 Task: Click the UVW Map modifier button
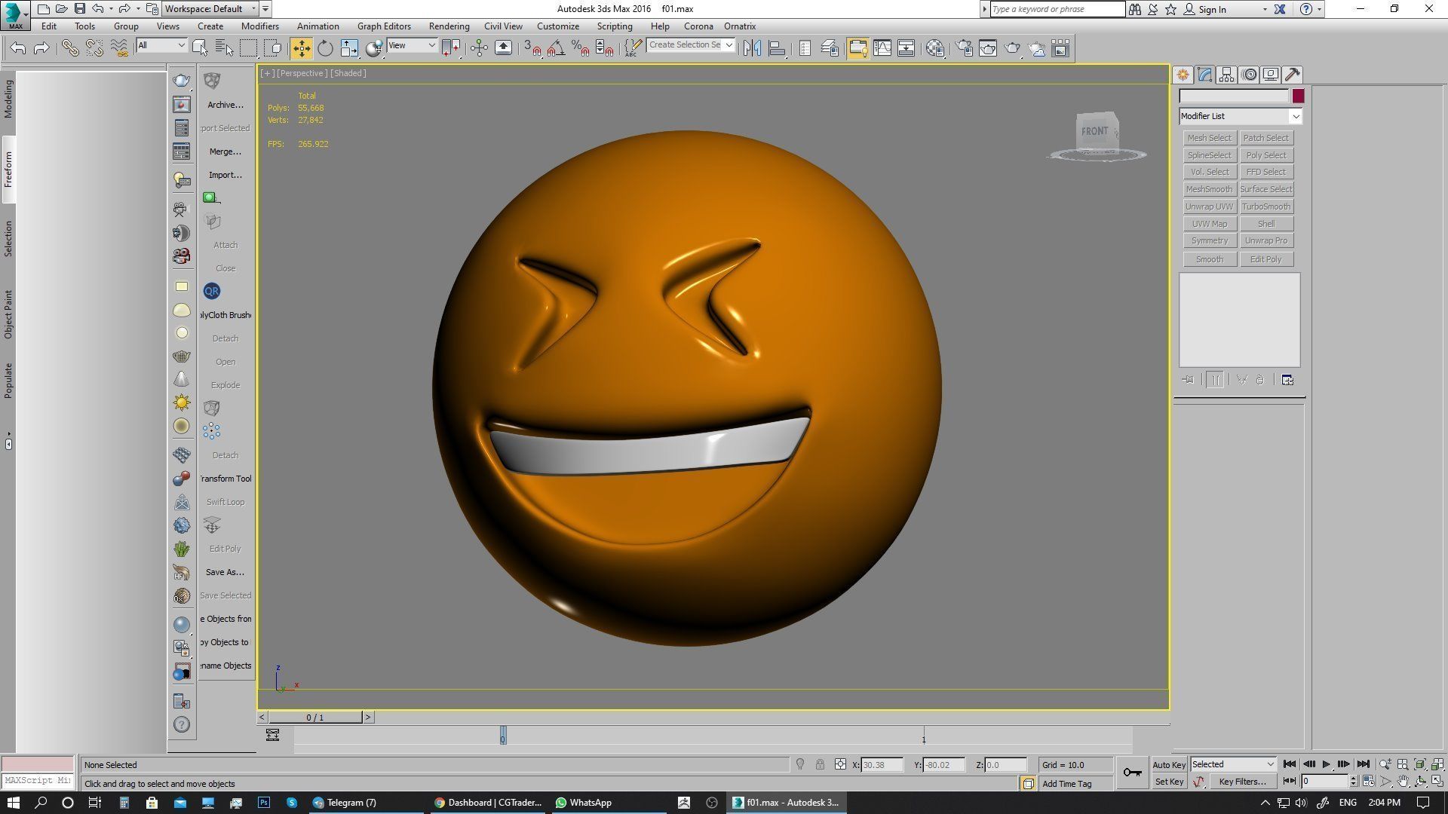click(x=1209, y=224)
